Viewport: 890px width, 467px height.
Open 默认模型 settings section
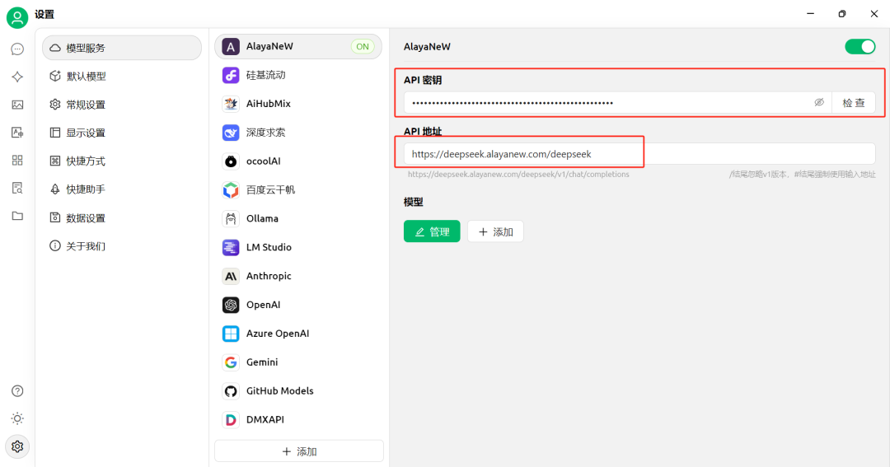pyautogui.click(x=121, y=76)
